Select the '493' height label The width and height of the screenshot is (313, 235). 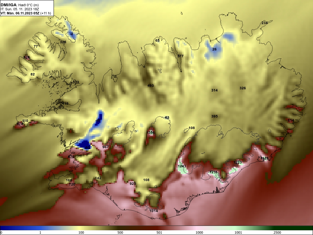click(151, 85)
